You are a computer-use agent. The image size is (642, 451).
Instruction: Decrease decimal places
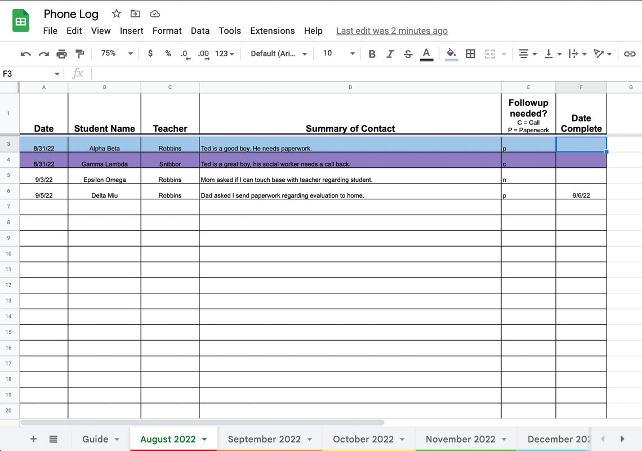tap(185, 53)
